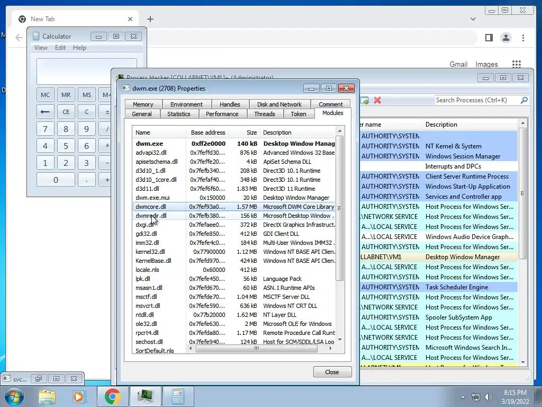
Task: Close the New Tab in Chrome
Action: [x=130, y=19]
